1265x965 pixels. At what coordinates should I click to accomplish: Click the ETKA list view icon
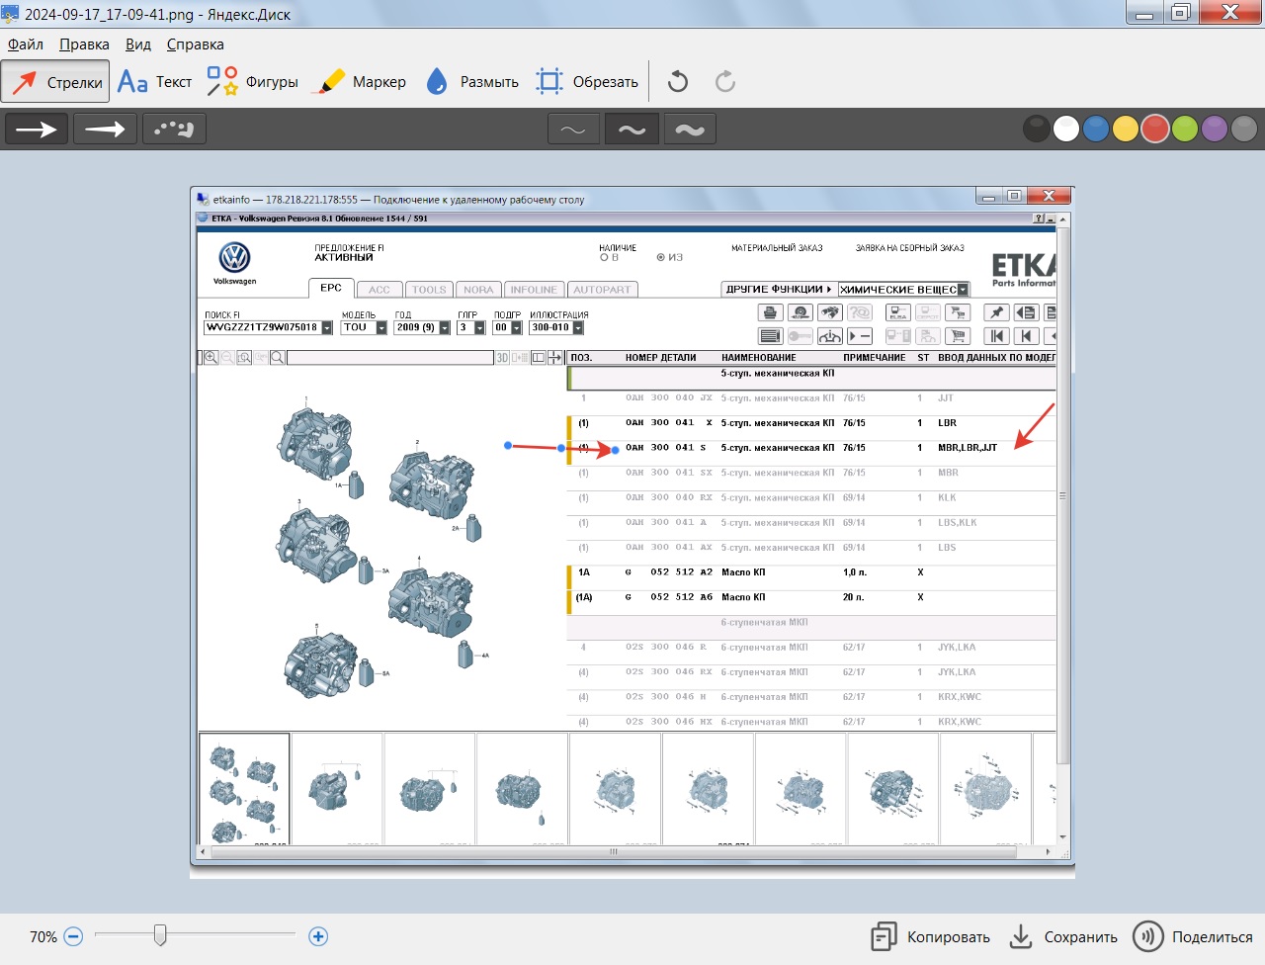770,336
